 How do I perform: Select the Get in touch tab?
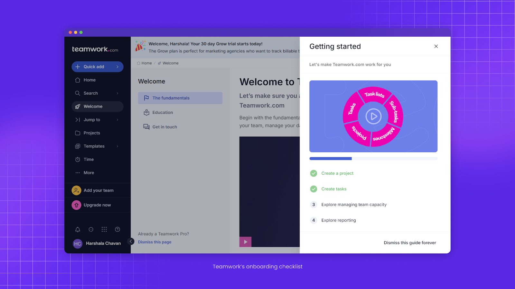point(180,127)
